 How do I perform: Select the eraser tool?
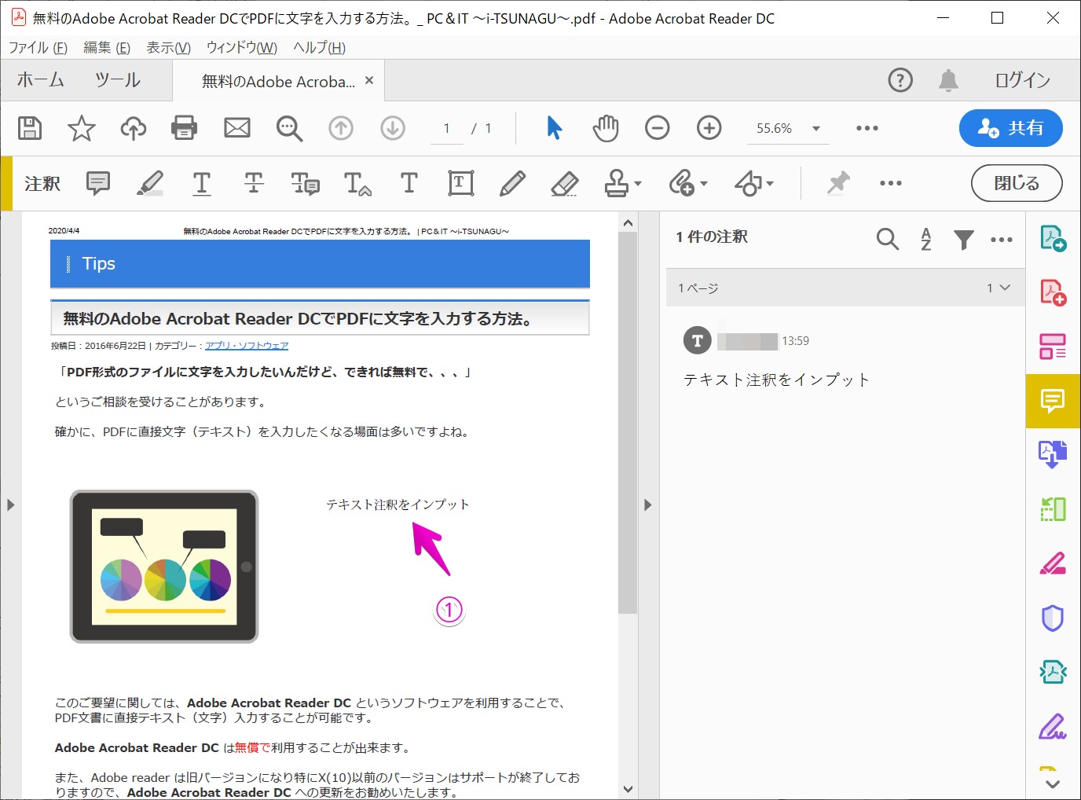565,183
